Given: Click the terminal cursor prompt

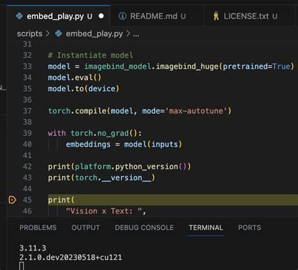Looking at the screenshot, I should (21, 266).
